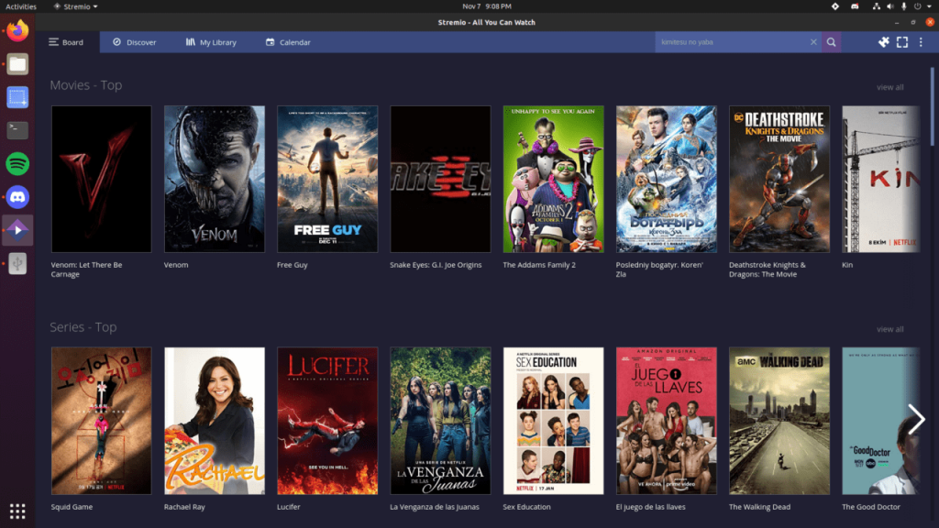Open the Stremio app menu dropdown
The image size is (939, 528).
(76, 6)
